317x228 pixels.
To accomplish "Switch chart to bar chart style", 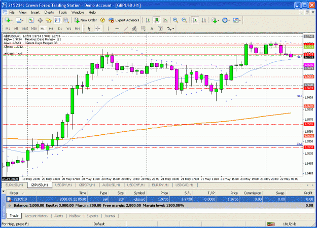I will [148, 20].
